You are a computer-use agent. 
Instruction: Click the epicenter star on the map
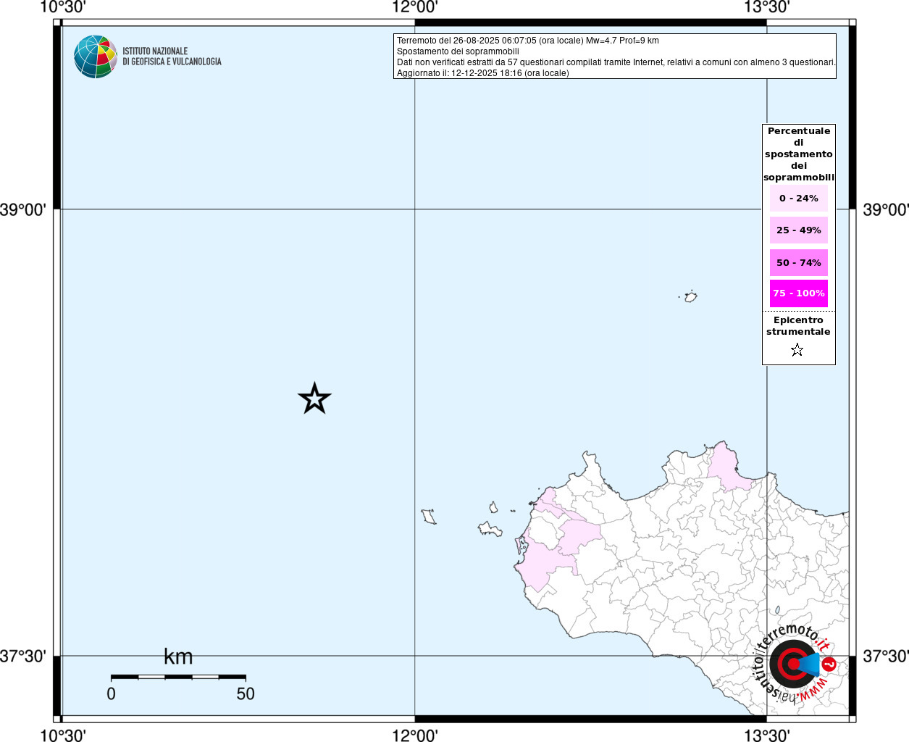314,399
